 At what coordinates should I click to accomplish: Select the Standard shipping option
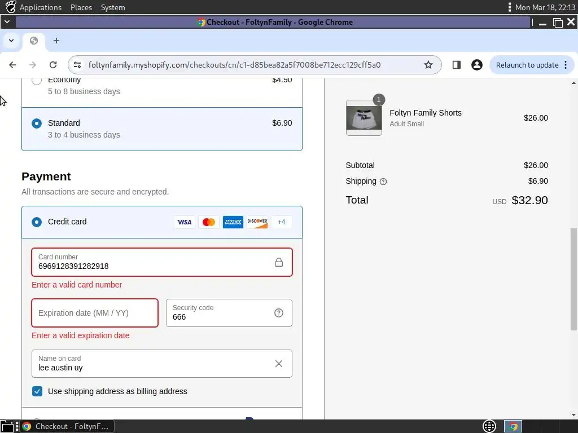[37, 123]
